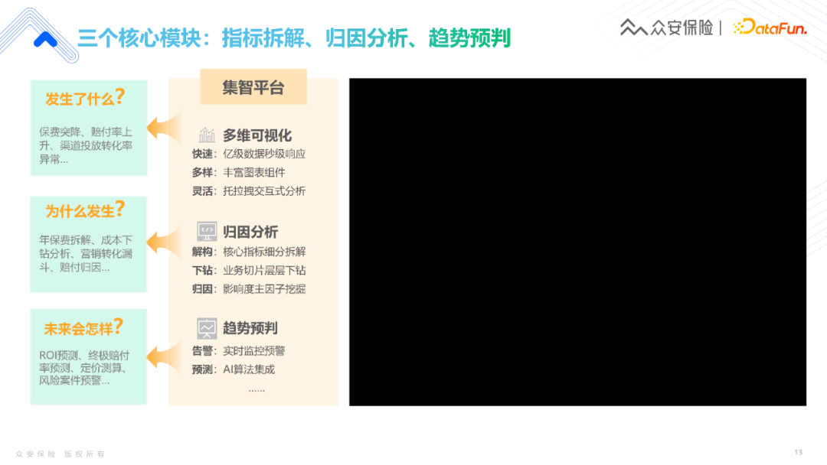Click the page number 13
This screenshot has height=465, width=827.
799,452
